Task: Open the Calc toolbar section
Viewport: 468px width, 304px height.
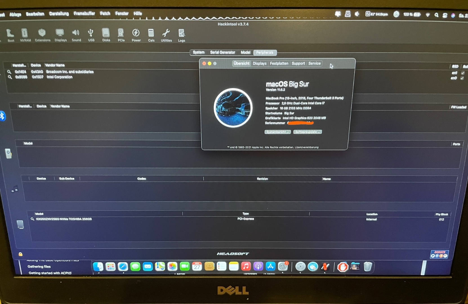Action: point(151,35)
